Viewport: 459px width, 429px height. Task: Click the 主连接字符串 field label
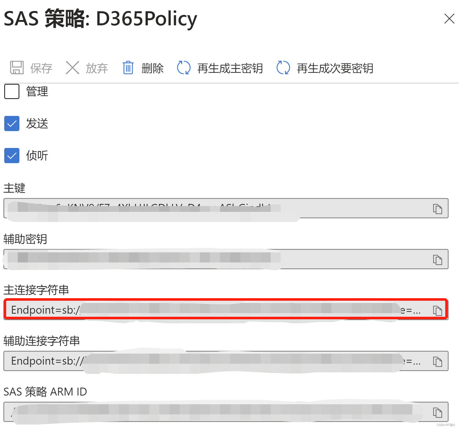pyautogui.click(x=36, y=290)
